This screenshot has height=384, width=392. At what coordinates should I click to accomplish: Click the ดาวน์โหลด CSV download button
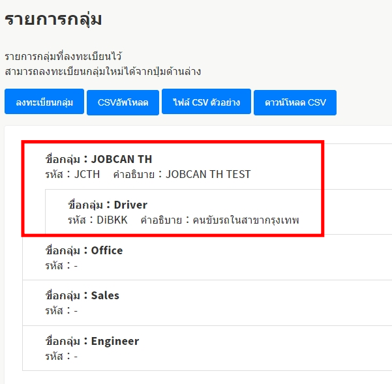295,102
